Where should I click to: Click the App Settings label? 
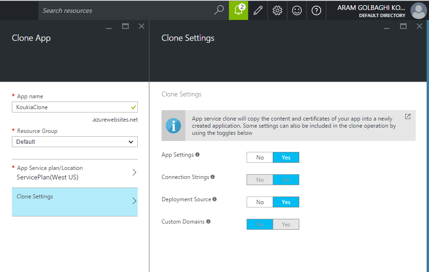coord(178,155)
